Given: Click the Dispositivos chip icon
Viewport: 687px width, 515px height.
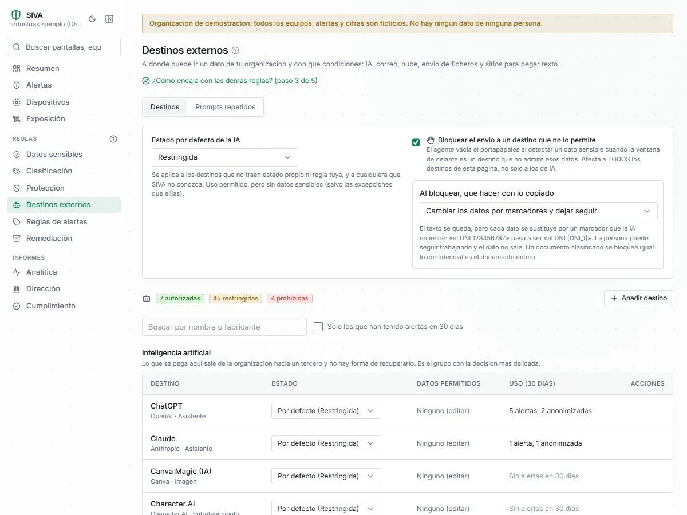Looking at the screenshot, I should 16,102.
